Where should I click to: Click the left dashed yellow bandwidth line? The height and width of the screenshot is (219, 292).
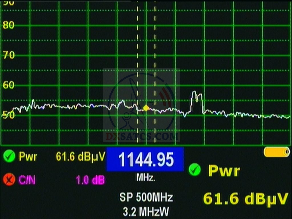point(137,71)
